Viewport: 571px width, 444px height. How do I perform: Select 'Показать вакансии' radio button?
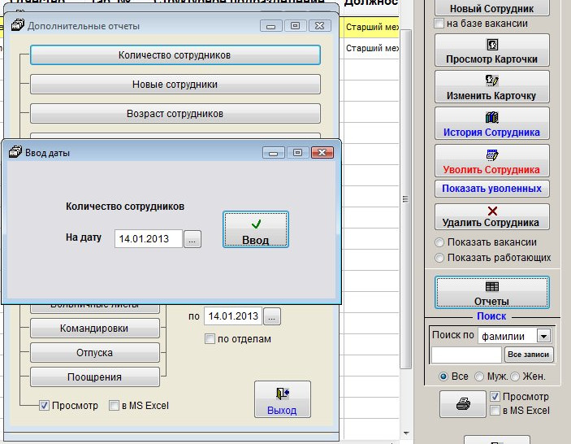click(439, 242)
